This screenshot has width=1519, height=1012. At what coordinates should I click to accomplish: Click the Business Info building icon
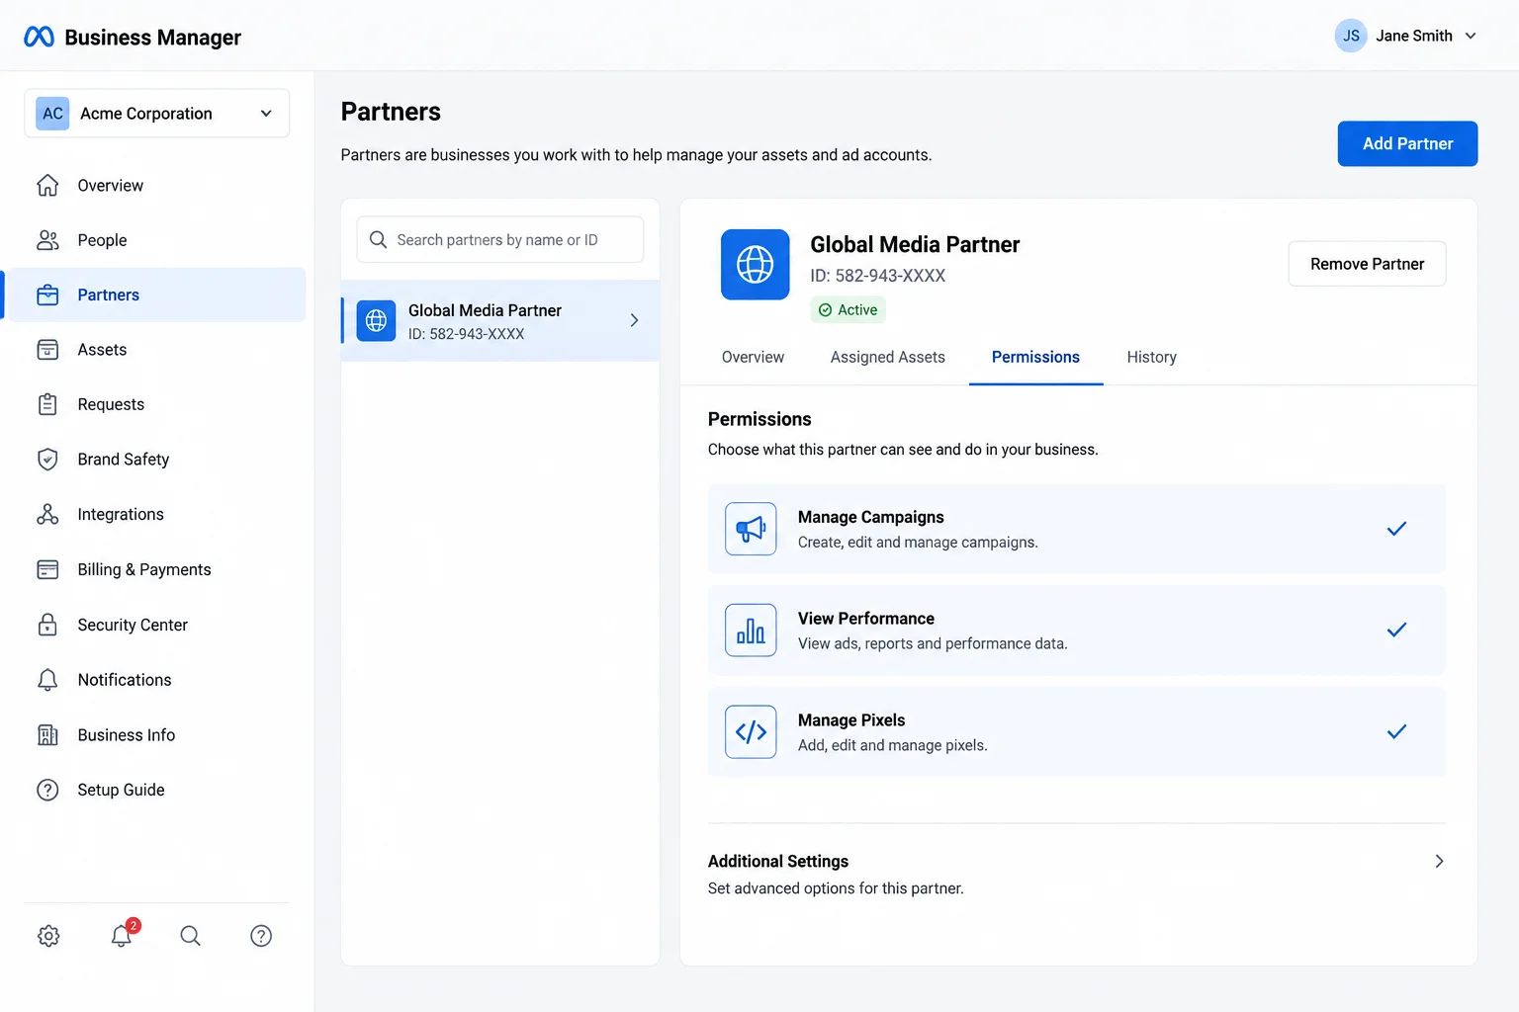tap(47, 734)
